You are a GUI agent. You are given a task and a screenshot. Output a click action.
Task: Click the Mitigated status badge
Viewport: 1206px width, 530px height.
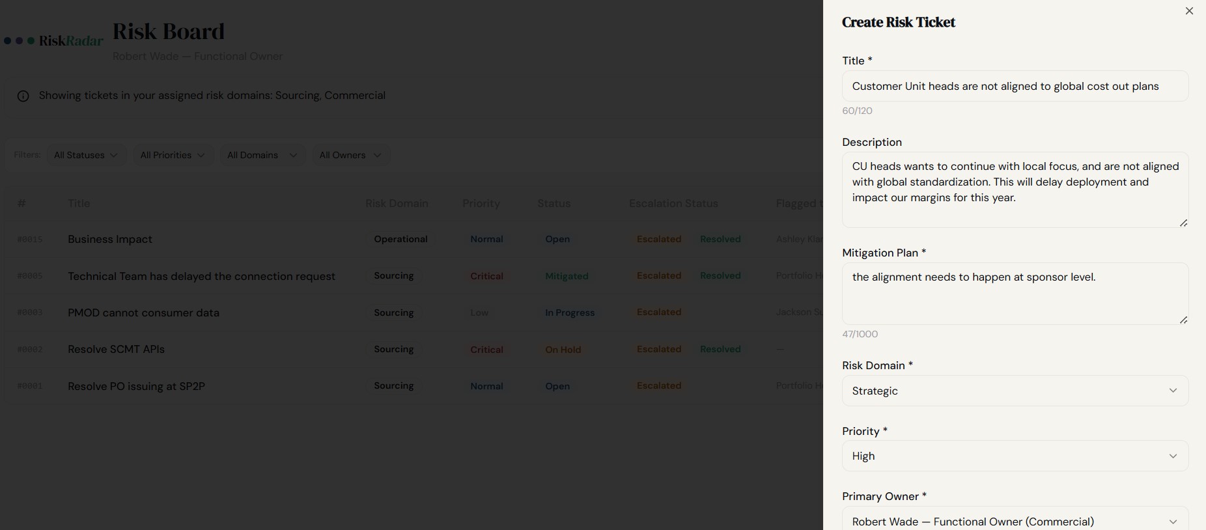tap(567, 276)
